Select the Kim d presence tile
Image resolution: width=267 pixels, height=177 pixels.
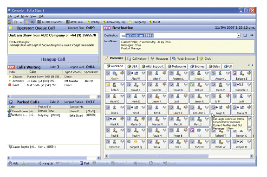[136, 110]
